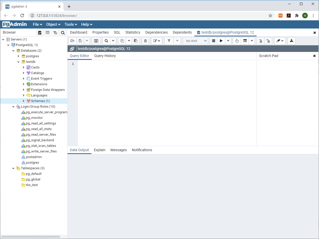Click the Rollback transaction icon

tap(268, 41)
